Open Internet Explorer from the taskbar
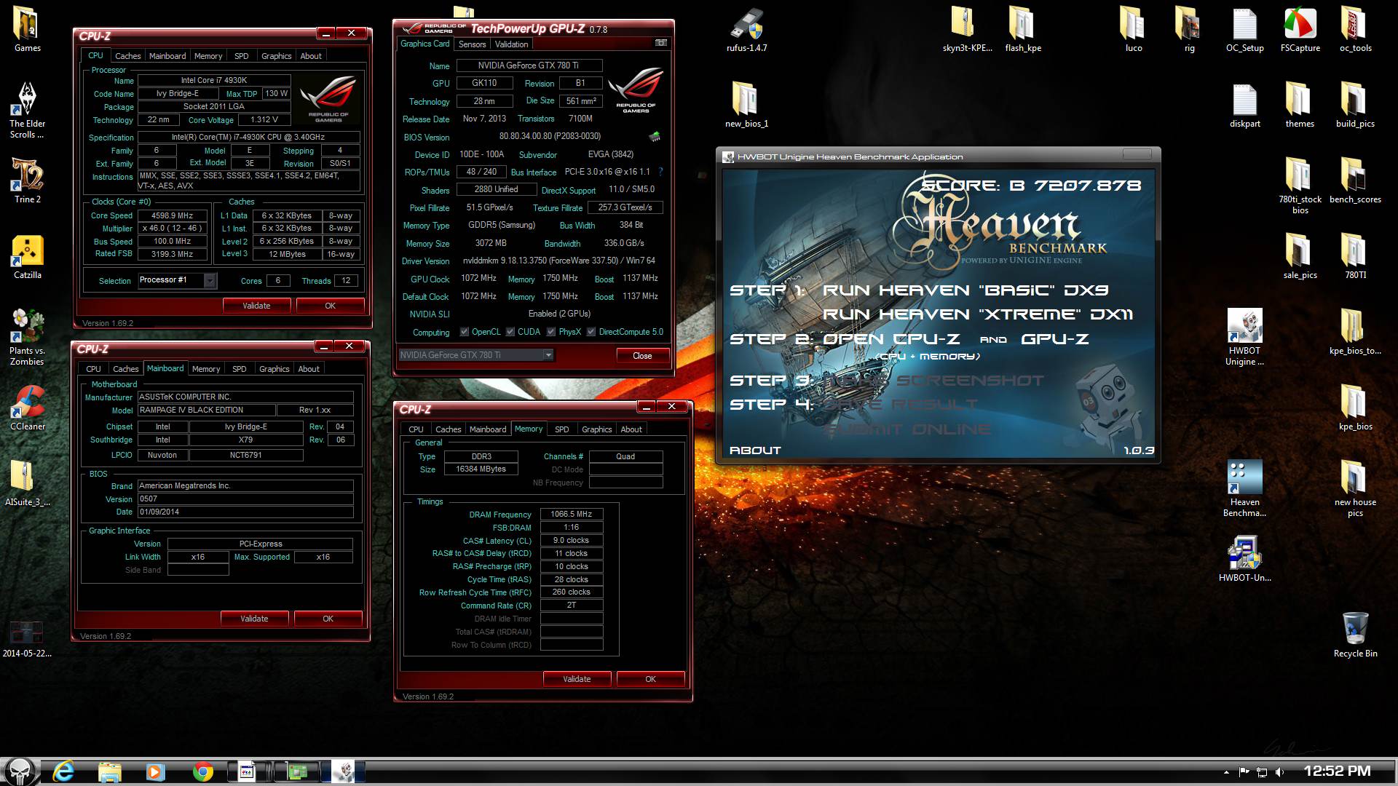 coord(63,771)
